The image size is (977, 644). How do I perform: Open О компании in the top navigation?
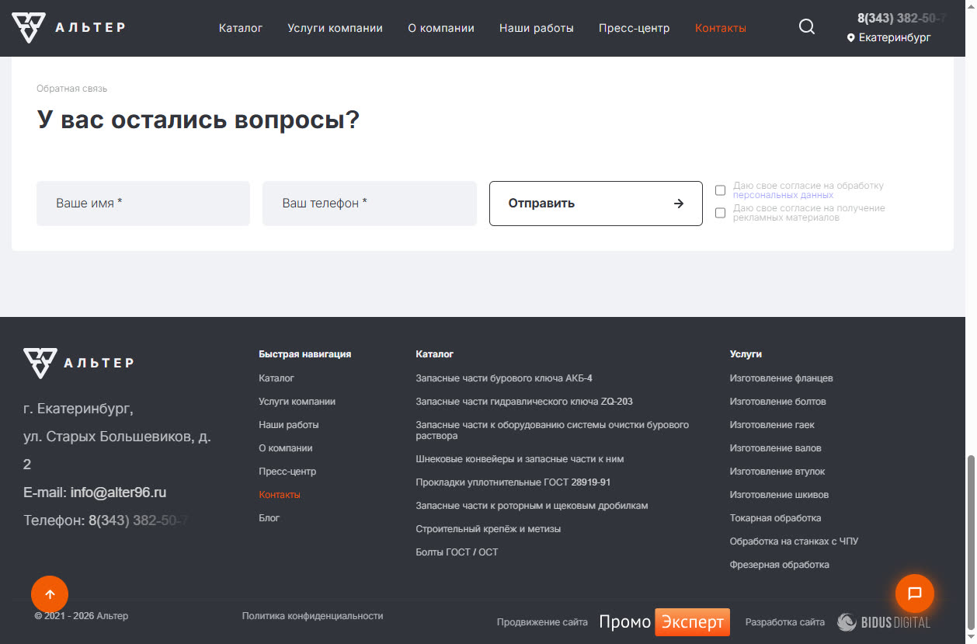coord(441,28)
